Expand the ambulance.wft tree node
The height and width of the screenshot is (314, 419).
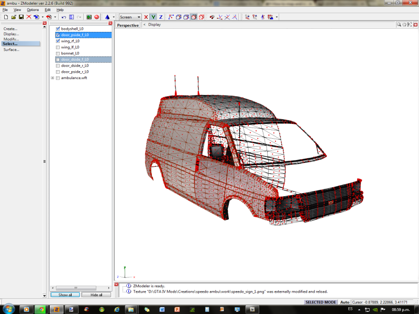(52, 78)
